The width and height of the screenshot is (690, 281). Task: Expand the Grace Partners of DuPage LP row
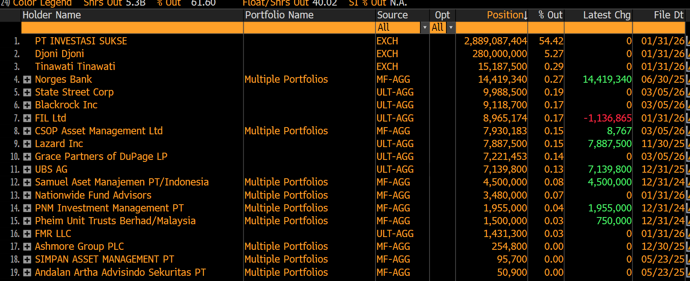[x=27, y=157]
